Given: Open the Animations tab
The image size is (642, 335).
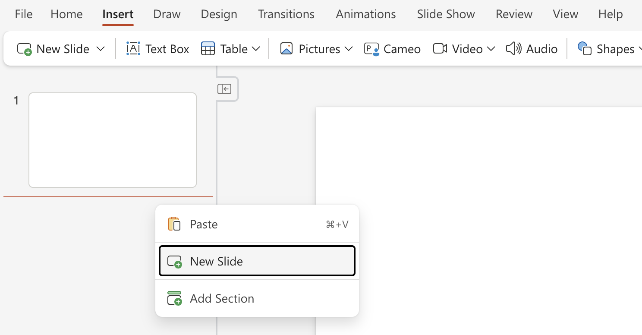Looking at the screenshot, I should [x=366, y=14].
